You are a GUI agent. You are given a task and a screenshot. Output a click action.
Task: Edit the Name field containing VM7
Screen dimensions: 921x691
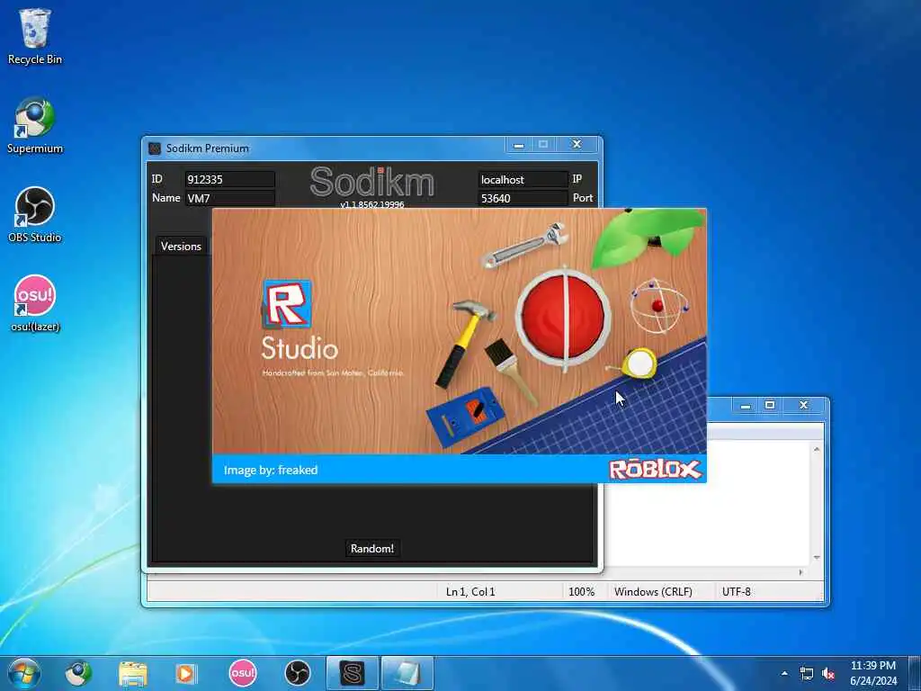coord(229,198)
